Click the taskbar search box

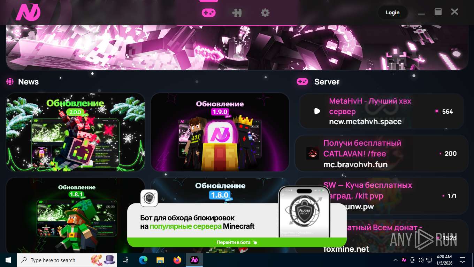coord(67,260)
